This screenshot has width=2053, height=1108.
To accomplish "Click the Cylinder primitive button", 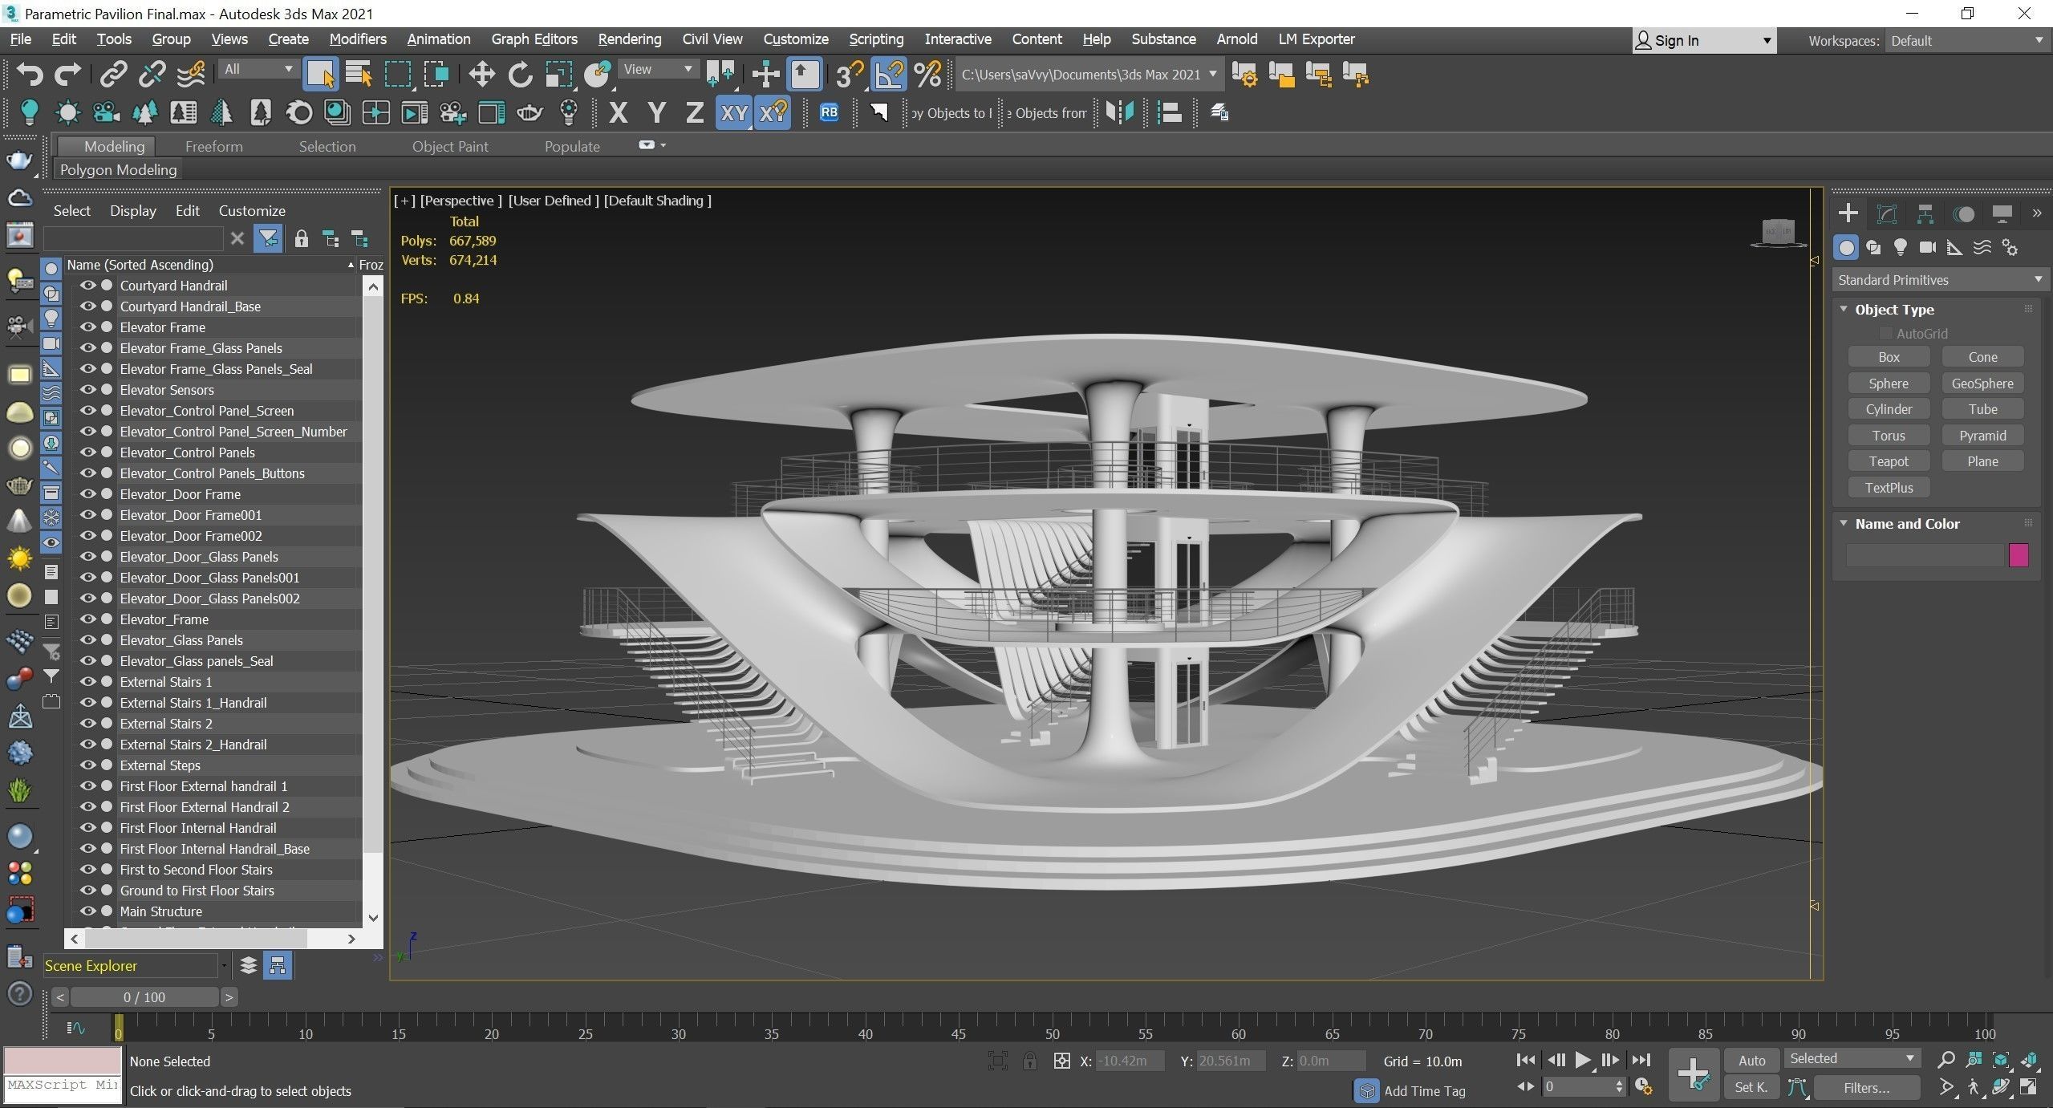I will (x=1889, y=409).
